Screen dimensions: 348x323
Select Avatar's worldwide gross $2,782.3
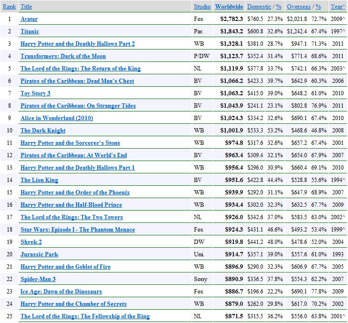[x=232, y=19]
